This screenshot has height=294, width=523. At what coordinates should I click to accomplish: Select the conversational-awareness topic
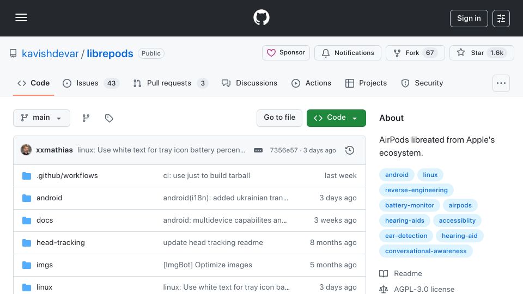(x=426, y=252)
